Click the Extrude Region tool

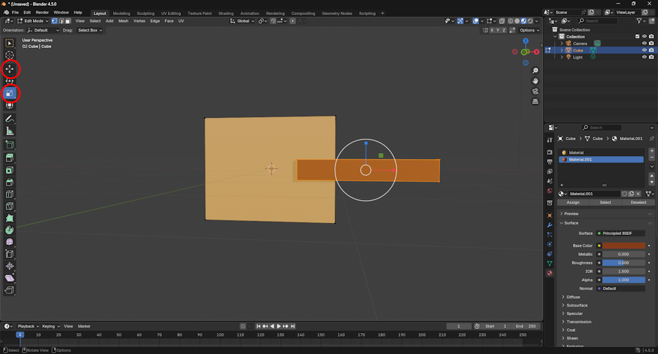click(10, 159)
